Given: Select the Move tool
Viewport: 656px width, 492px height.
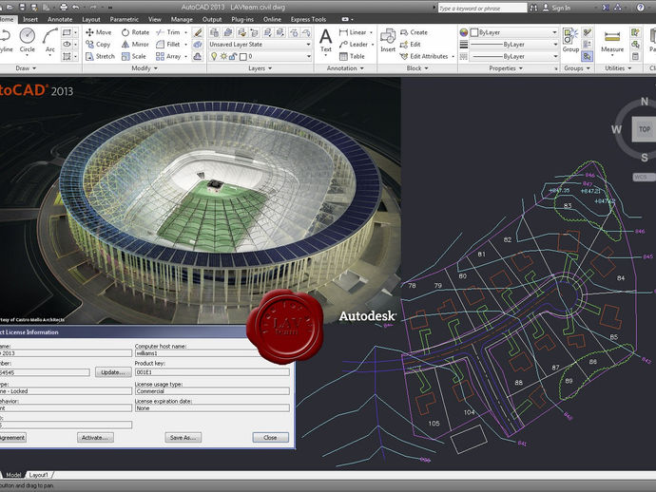Looking at the screenshot, I should 99,32.
